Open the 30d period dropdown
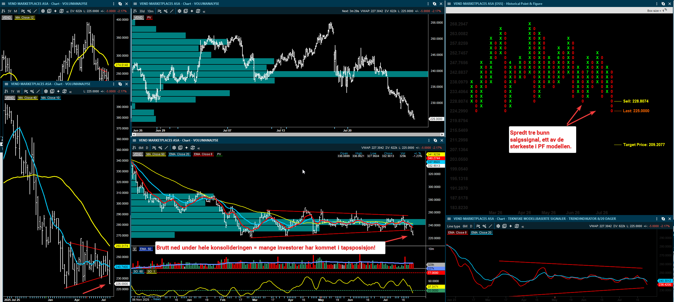Viewport: 674px width, 302px height. coord(142,11)
